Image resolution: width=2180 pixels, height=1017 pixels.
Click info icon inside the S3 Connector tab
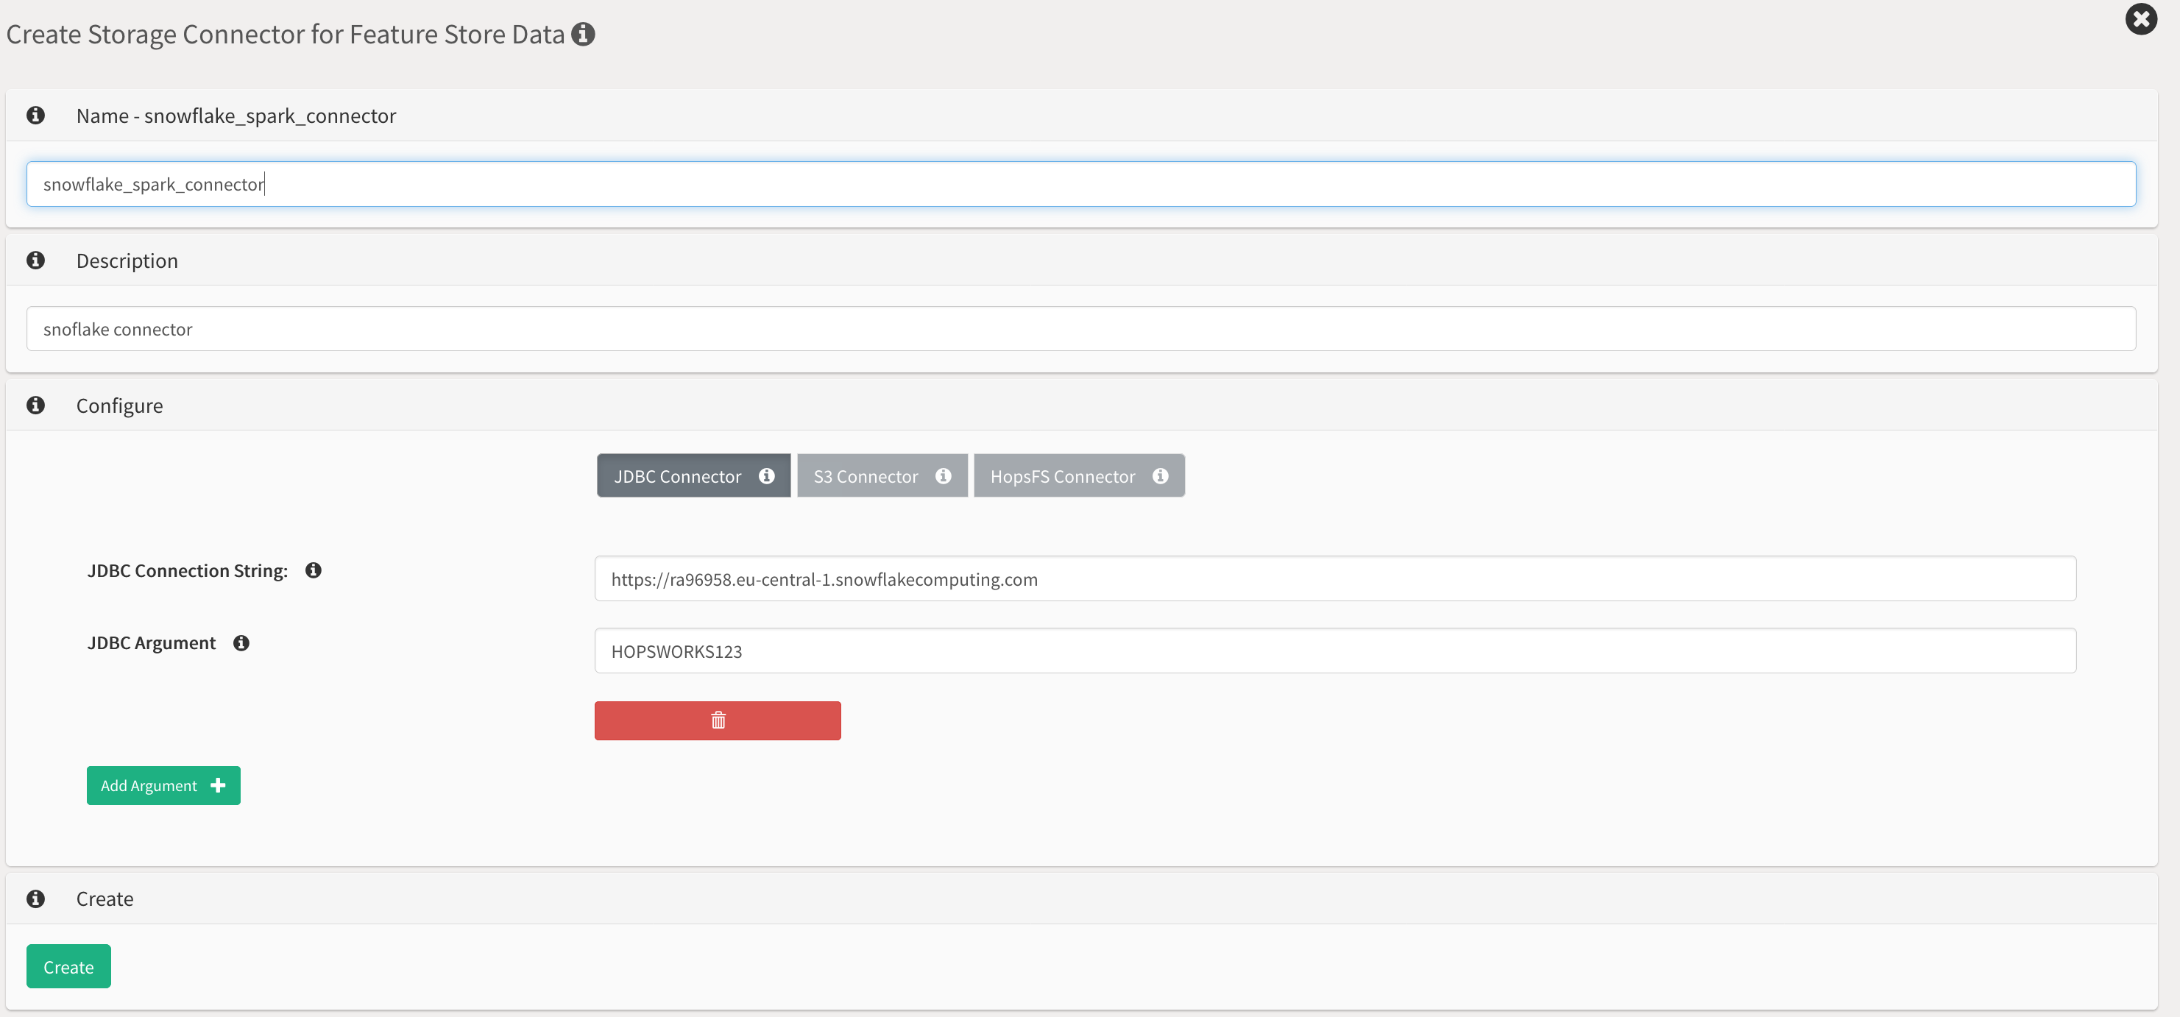point(943,476)
